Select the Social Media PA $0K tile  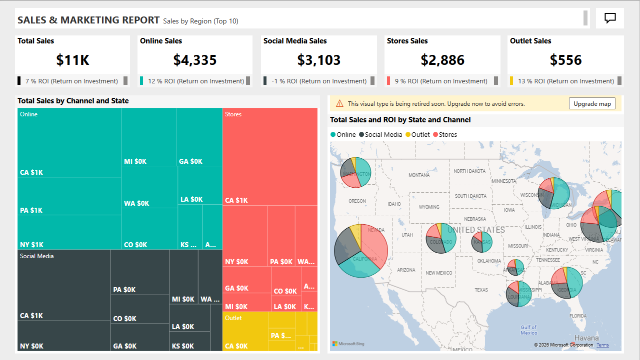tap(139, 272)
